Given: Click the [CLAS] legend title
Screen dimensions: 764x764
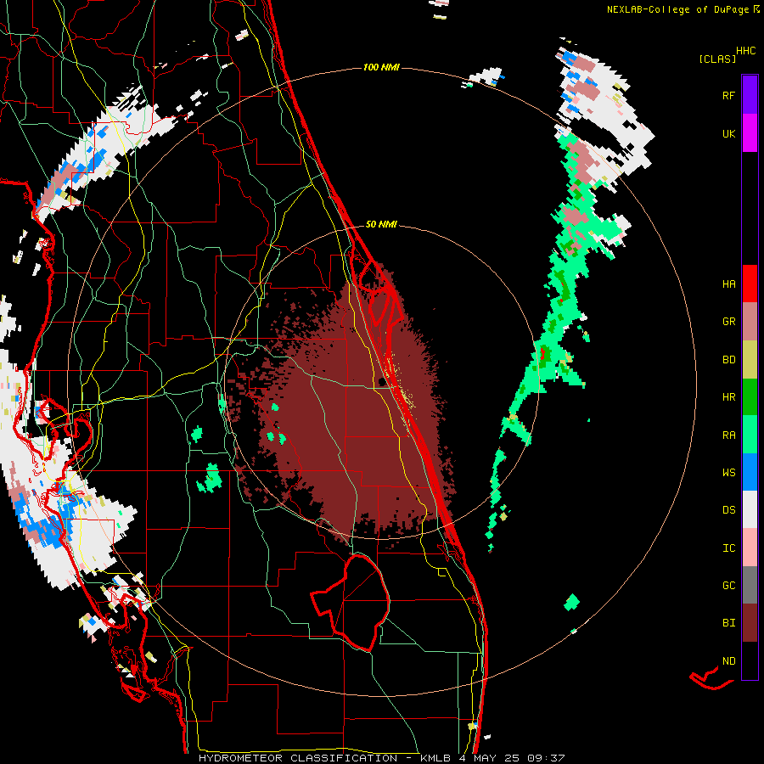Looking at the screenshot, I should pos(717,59).
